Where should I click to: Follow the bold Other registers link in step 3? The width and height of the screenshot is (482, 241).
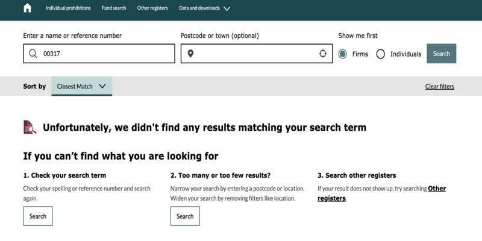click(x=381, y=193)
